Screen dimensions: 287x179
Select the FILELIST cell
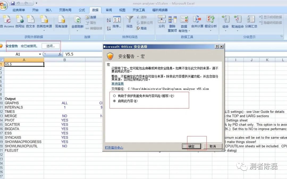click(24, 151)
